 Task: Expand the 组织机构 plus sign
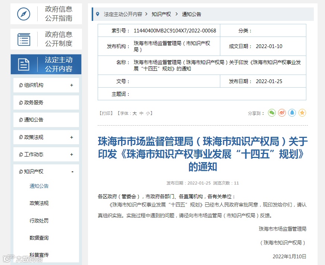(x=72, y=85)
